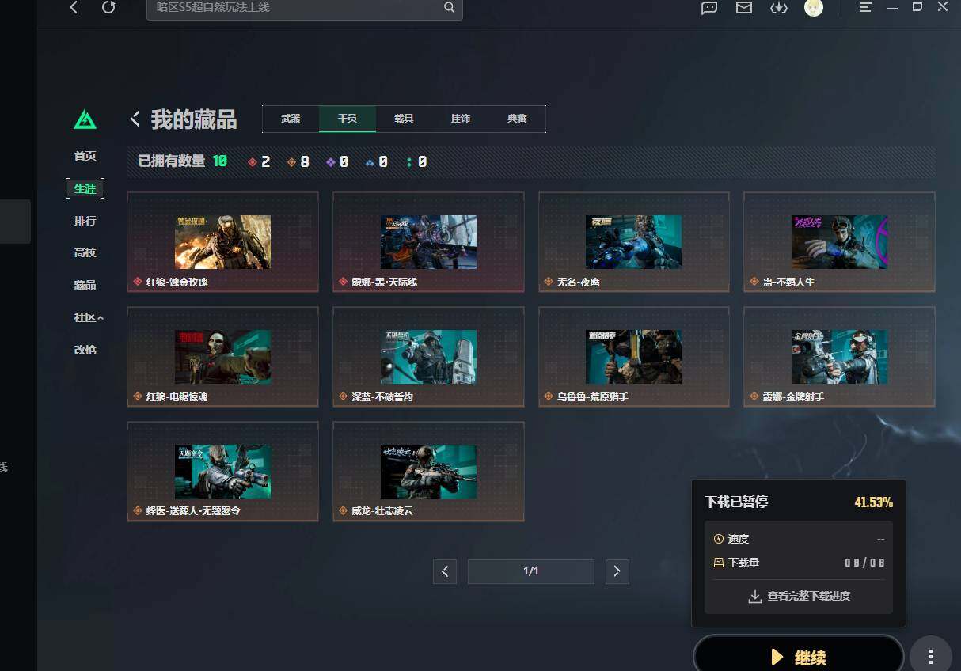Open the three-dot more options button
This screenshot has width=961, height=671.
point(931,656)
